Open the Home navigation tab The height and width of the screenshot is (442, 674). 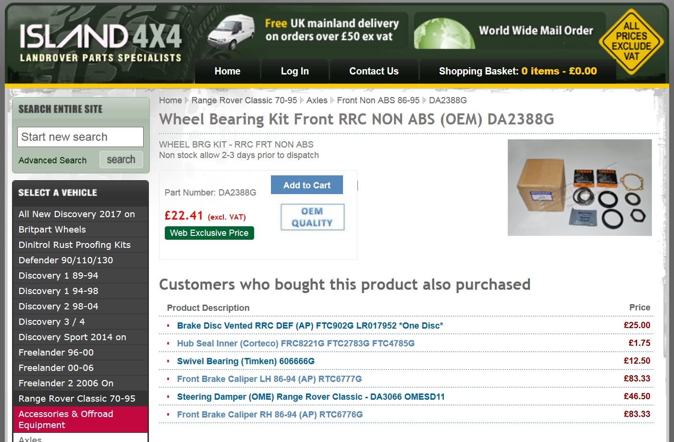227,71
